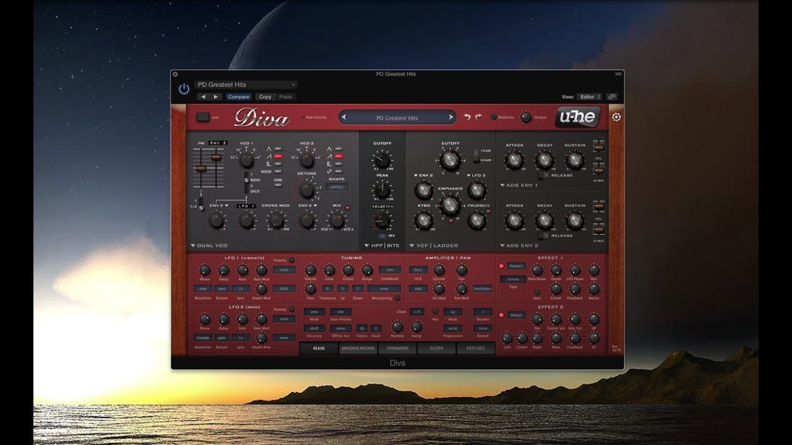This screenshot has height=445, width=792.
Task: Open DUAL VCO module selector
Action: pos(209,245)
